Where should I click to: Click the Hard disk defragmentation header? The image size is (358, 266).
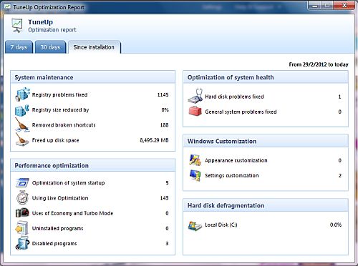click(x=266, y=205)
